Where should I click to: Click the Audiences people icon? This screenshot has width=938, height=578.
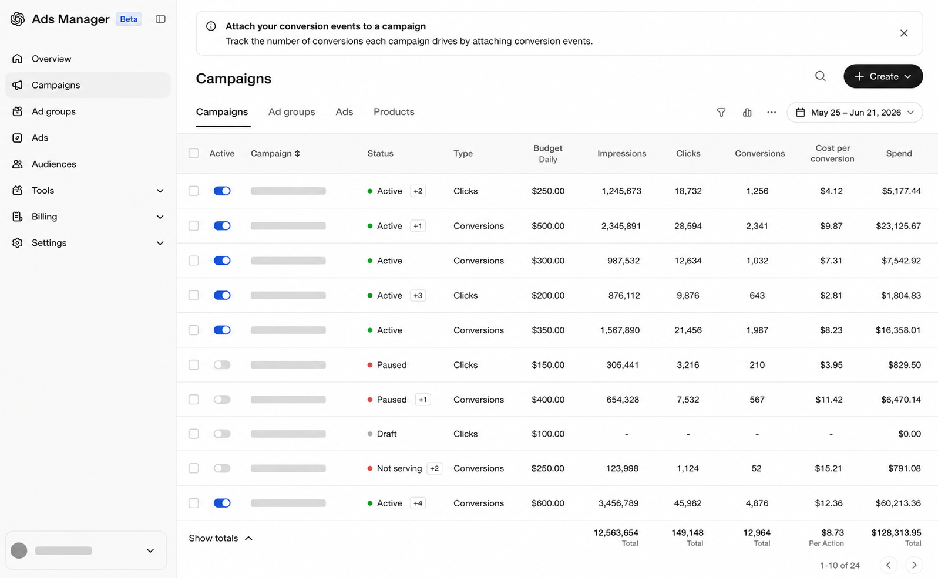click(x=18, y=164)
